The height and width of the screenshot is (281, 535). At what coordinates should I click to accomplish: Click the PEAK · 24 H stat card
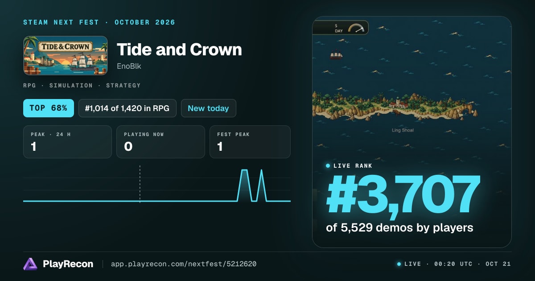pyautogui.click(x=67, y=142)
